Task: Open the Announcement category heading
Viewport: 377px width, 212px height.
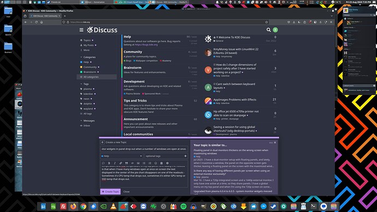Action: click(x=136, y=119)
